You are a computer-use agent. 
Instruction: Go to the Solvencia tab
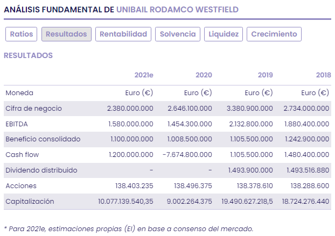(x=178, y=34)
